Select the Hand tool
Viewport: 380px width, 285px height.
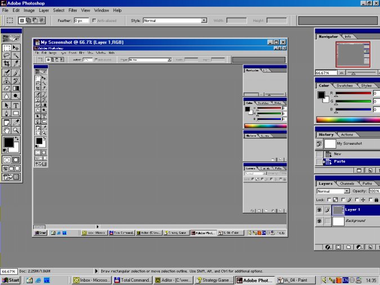[x=7, y=130]
